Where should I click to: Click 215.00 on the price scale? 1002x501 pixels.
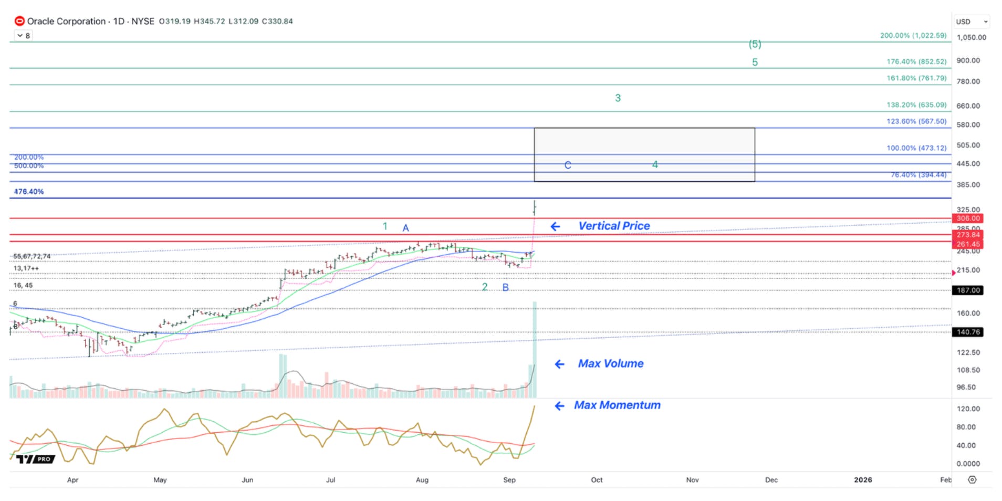coord(968,270)
